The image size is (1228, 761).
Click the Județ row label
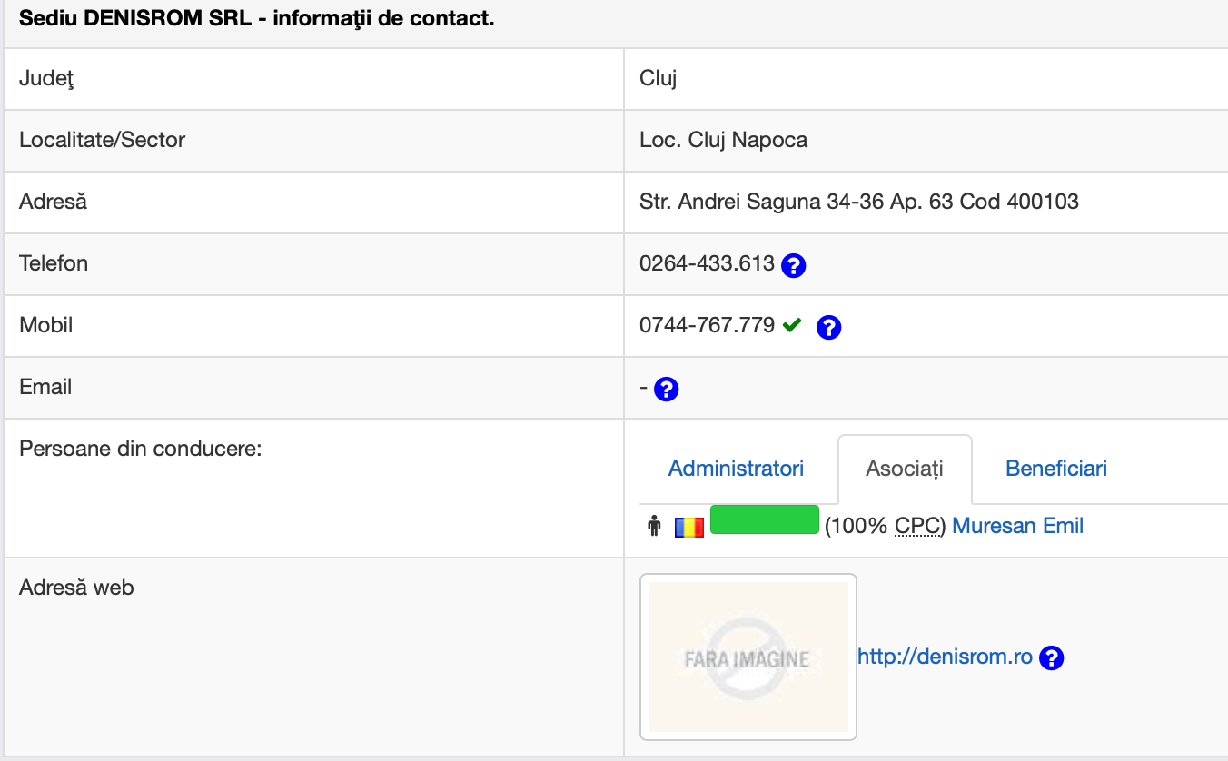[46, 79]
